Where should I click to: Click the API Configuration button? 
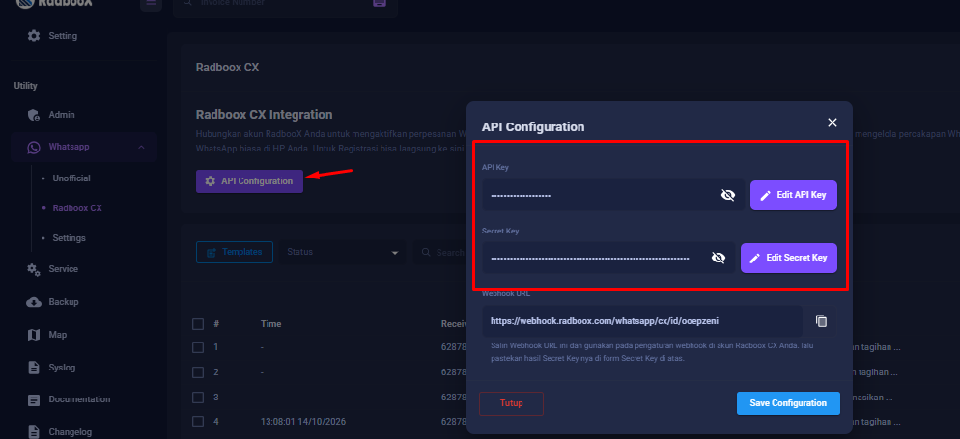tap(249, 181)
